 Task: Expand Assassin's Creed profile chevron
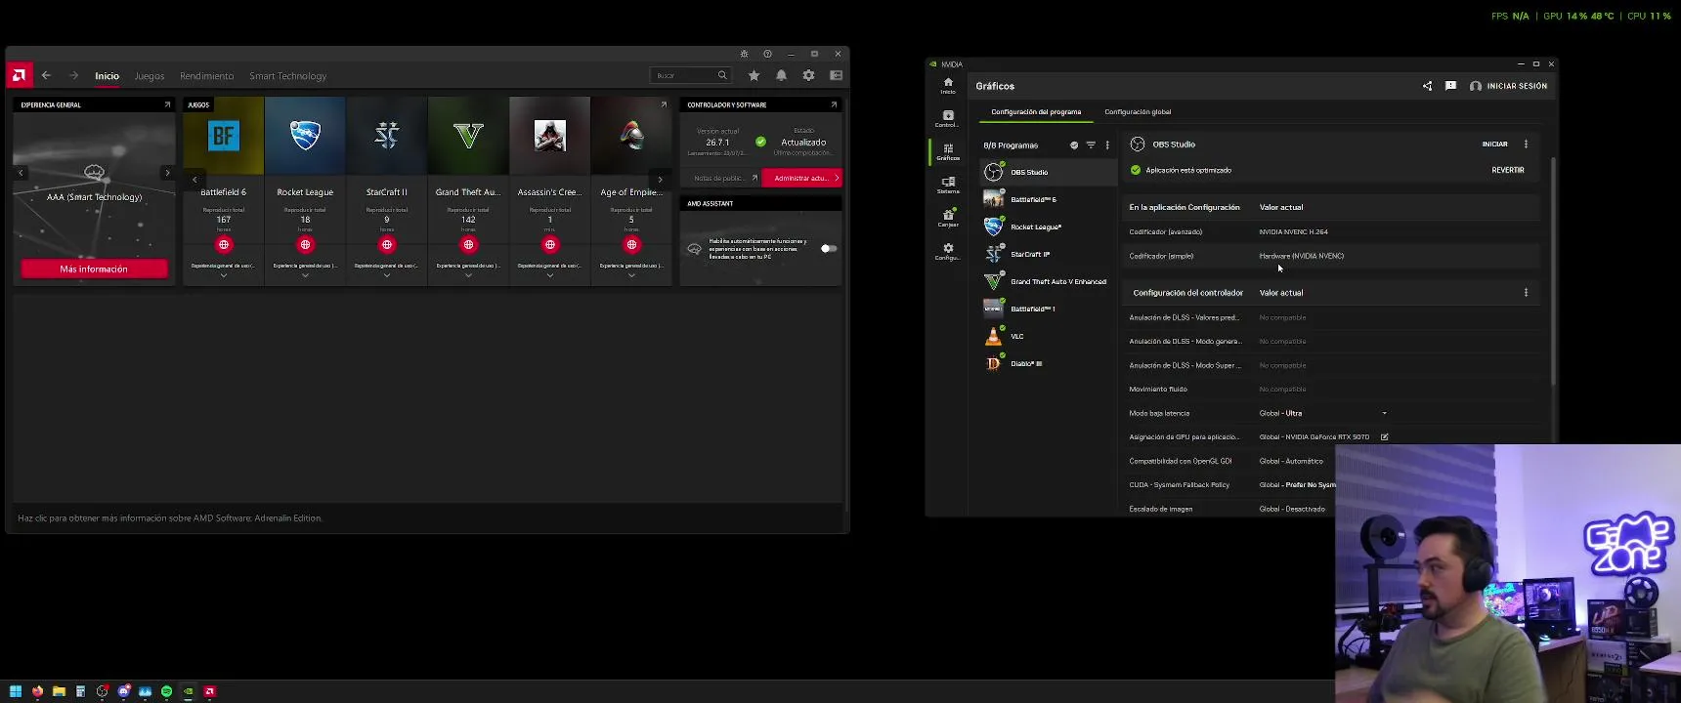click(x=550, y=275)
